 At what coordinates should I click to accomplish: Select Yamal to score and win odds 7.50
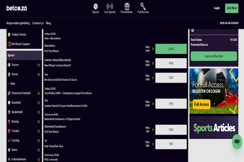(x=171, y=104)
